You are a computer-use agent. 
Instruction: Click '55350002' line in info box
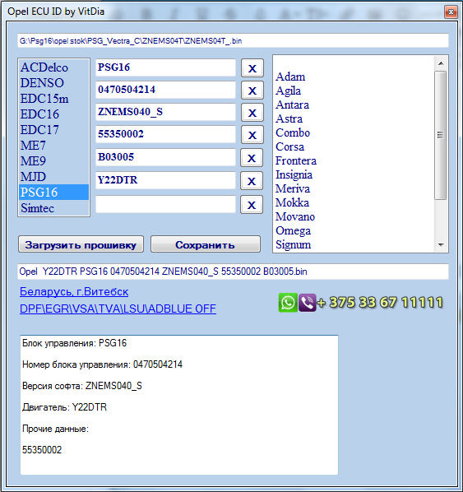(x=42, y=450)
